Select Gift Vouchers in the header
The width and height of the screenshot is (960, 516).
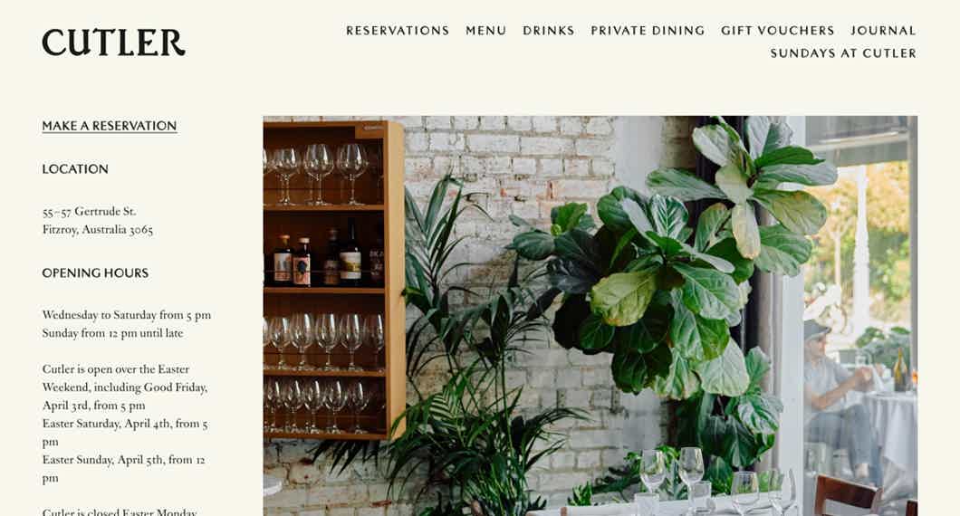click(778, 31)
